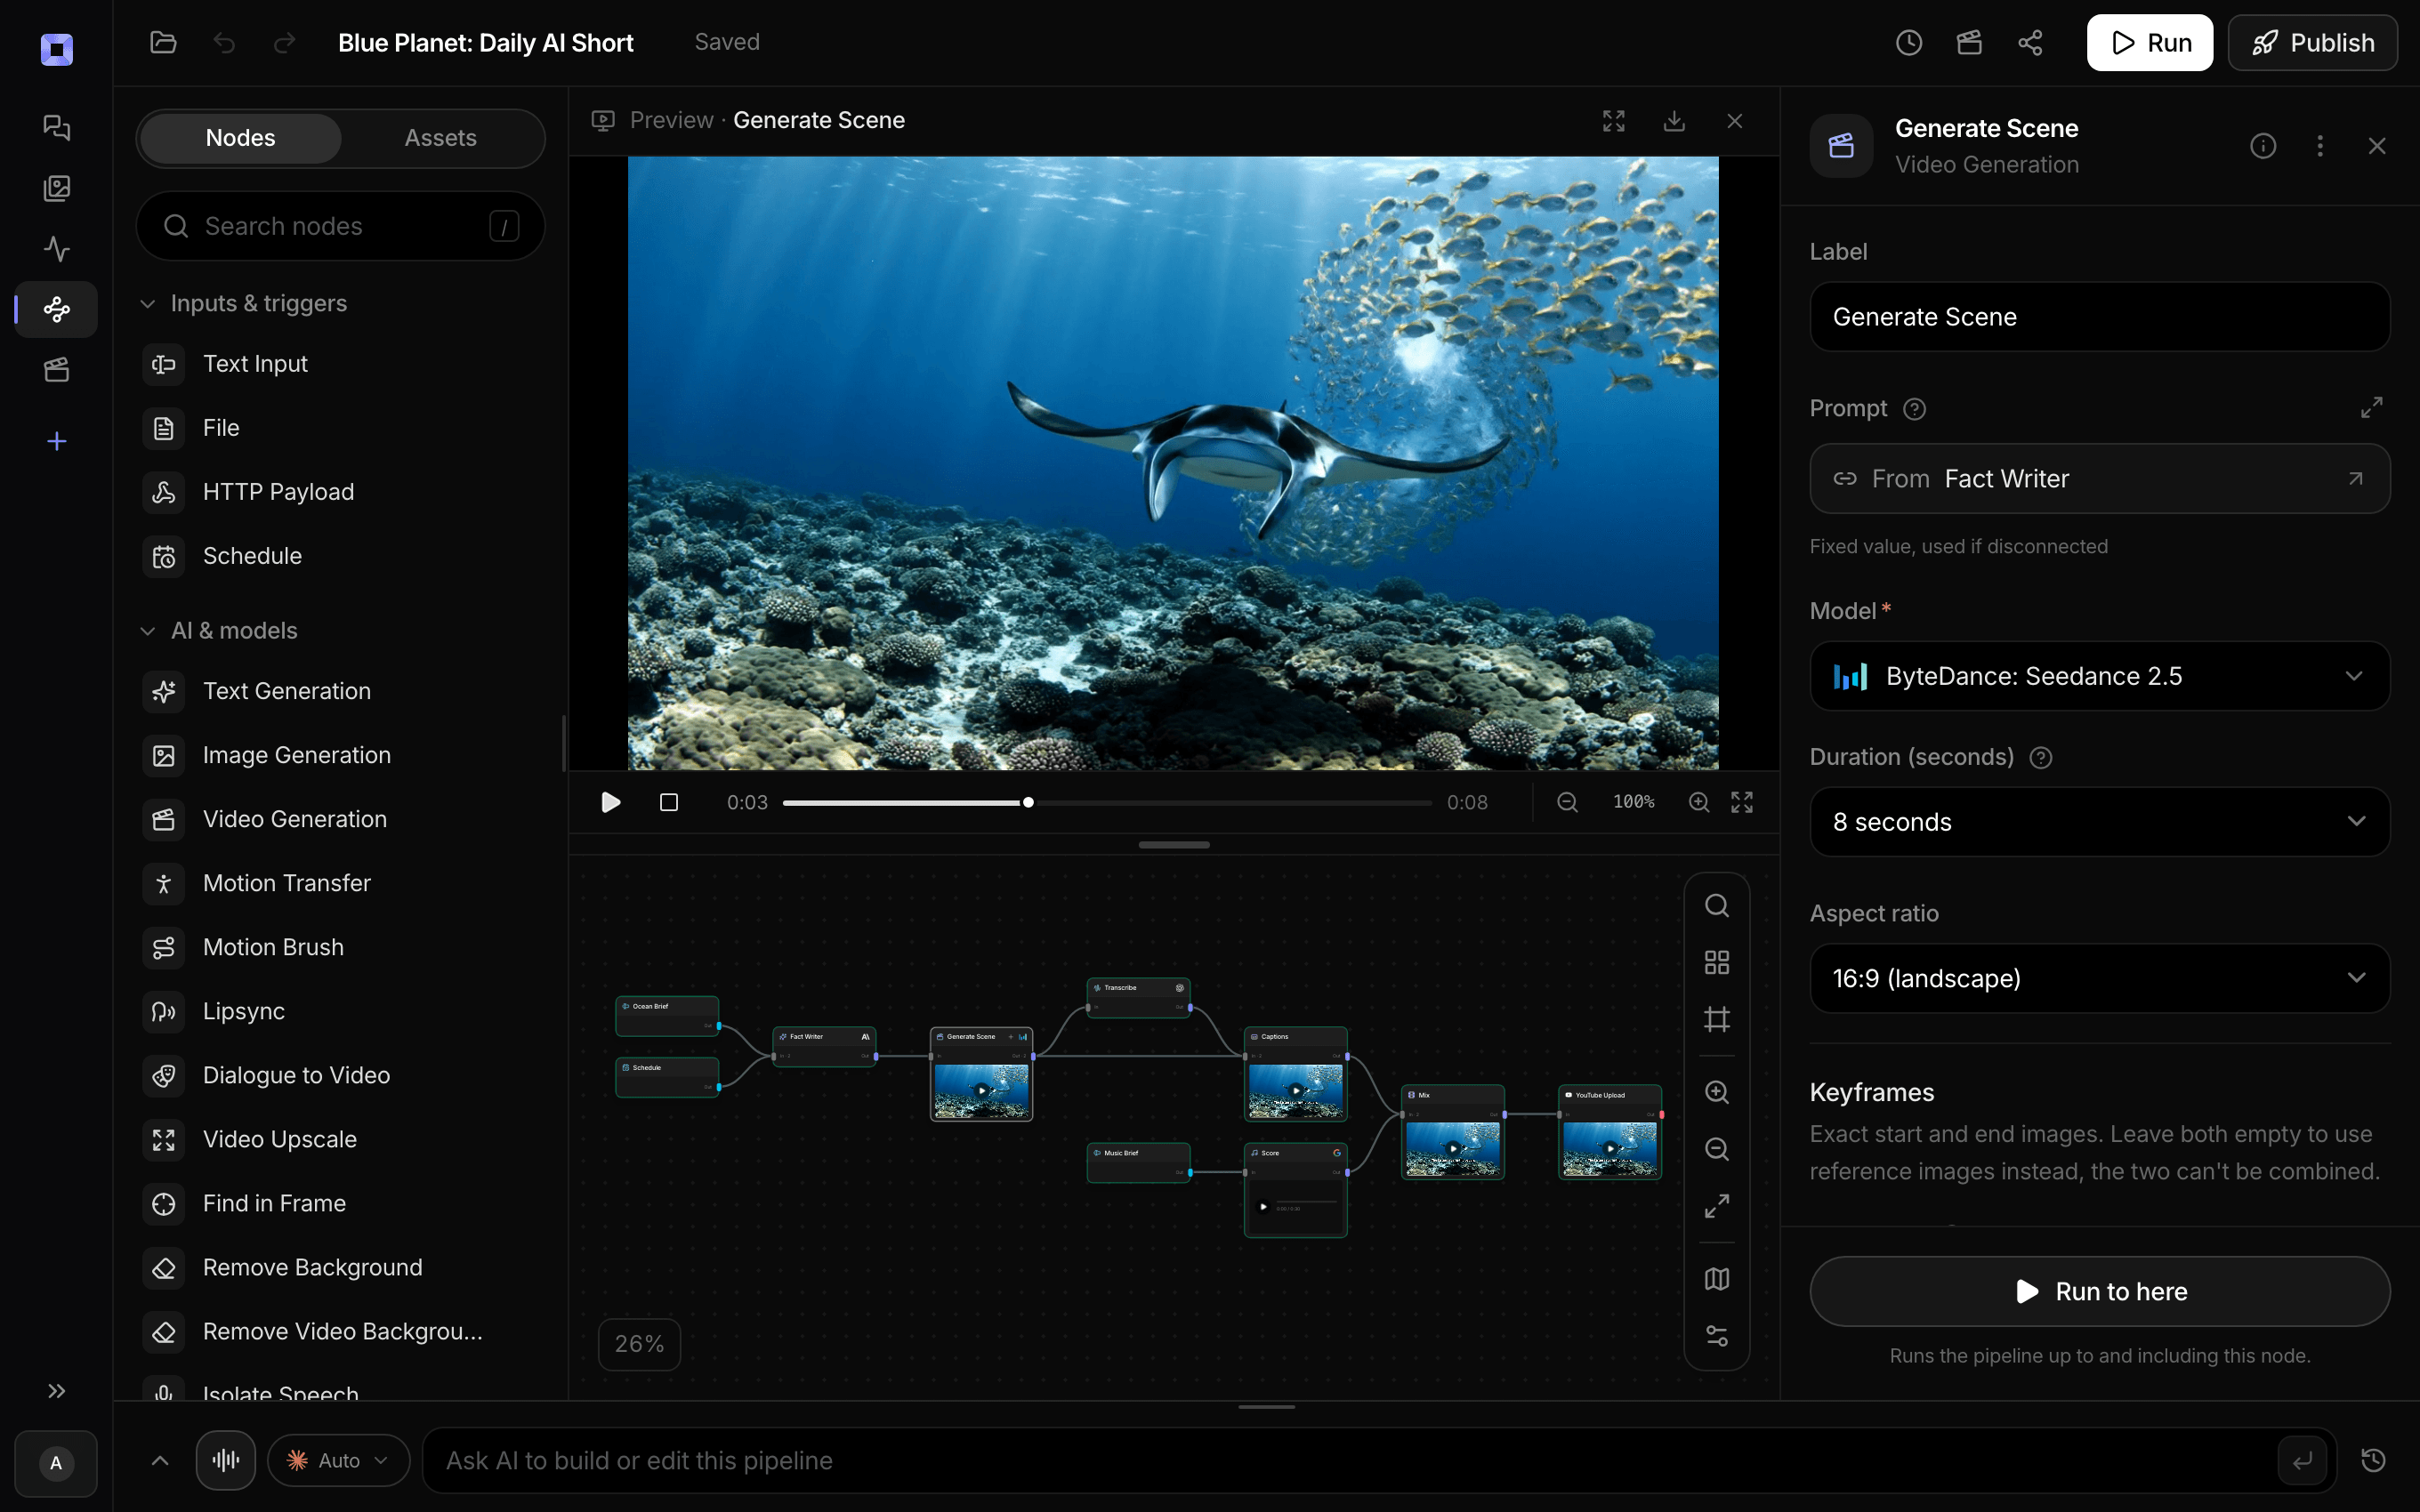The image size is (2420, 1512).
Task: Zoom in on the canvas
Action: pos(1717,1092)
